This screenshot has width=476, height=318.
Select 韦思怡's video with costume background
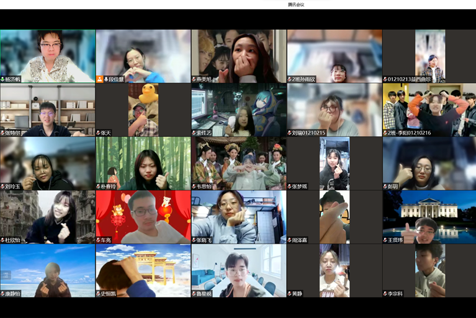(238, 162)
